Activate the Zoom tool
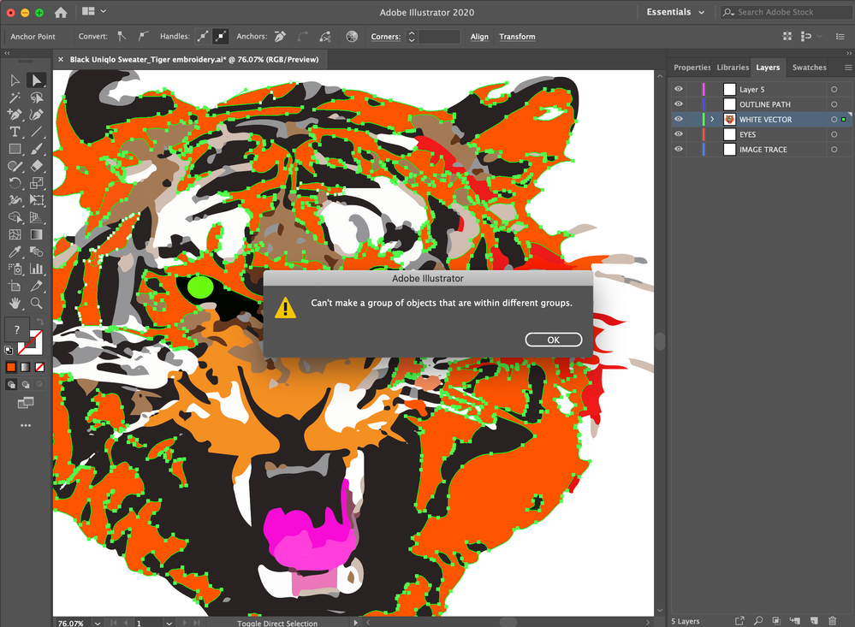 pos(36,303)
